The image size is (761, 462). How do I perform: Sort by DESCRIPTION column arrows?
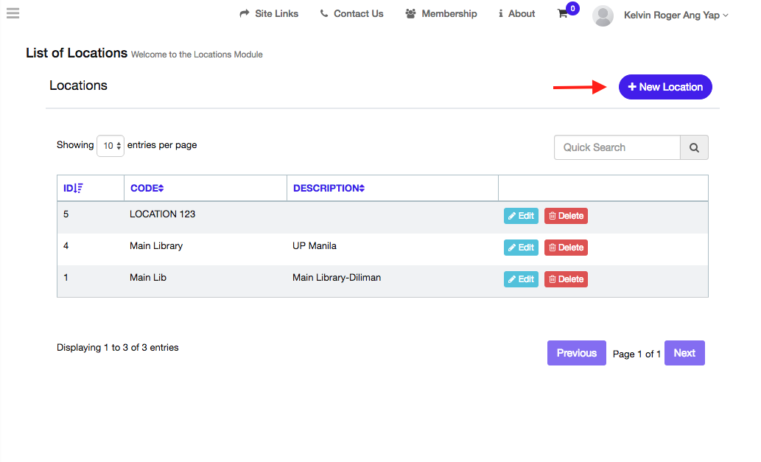(362, 189)
